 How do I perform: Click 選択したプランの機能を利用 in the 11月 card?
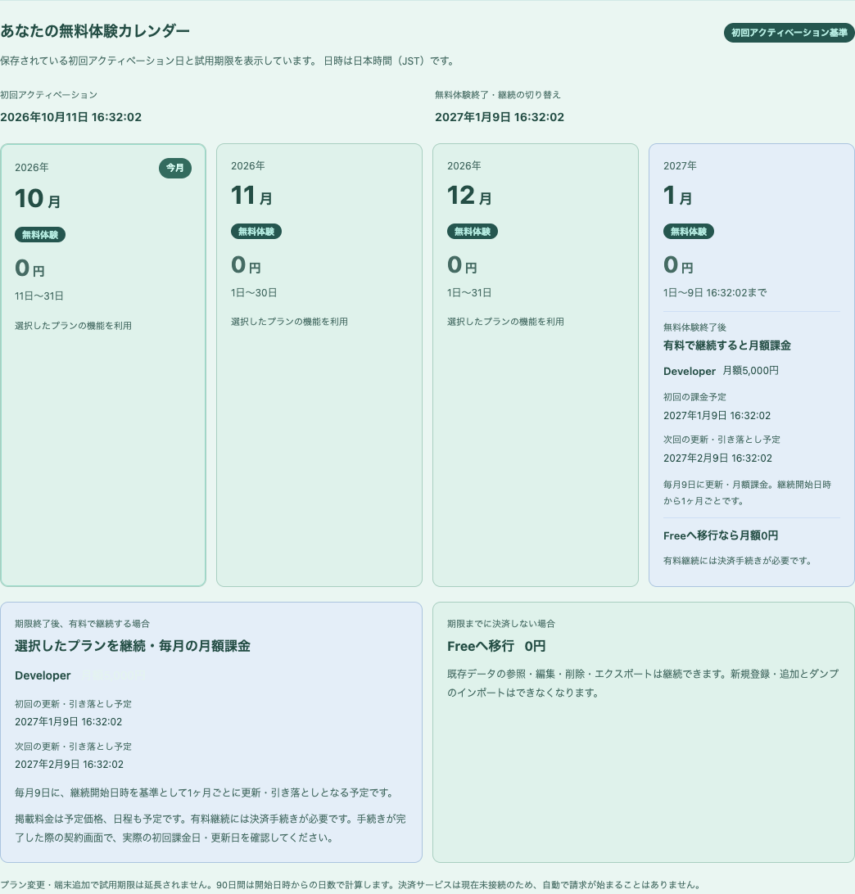289,322
